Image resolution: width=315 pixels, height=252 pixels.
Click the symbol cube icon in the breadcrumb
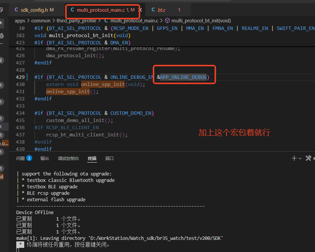pyautogui.click(x=167, y=21)
